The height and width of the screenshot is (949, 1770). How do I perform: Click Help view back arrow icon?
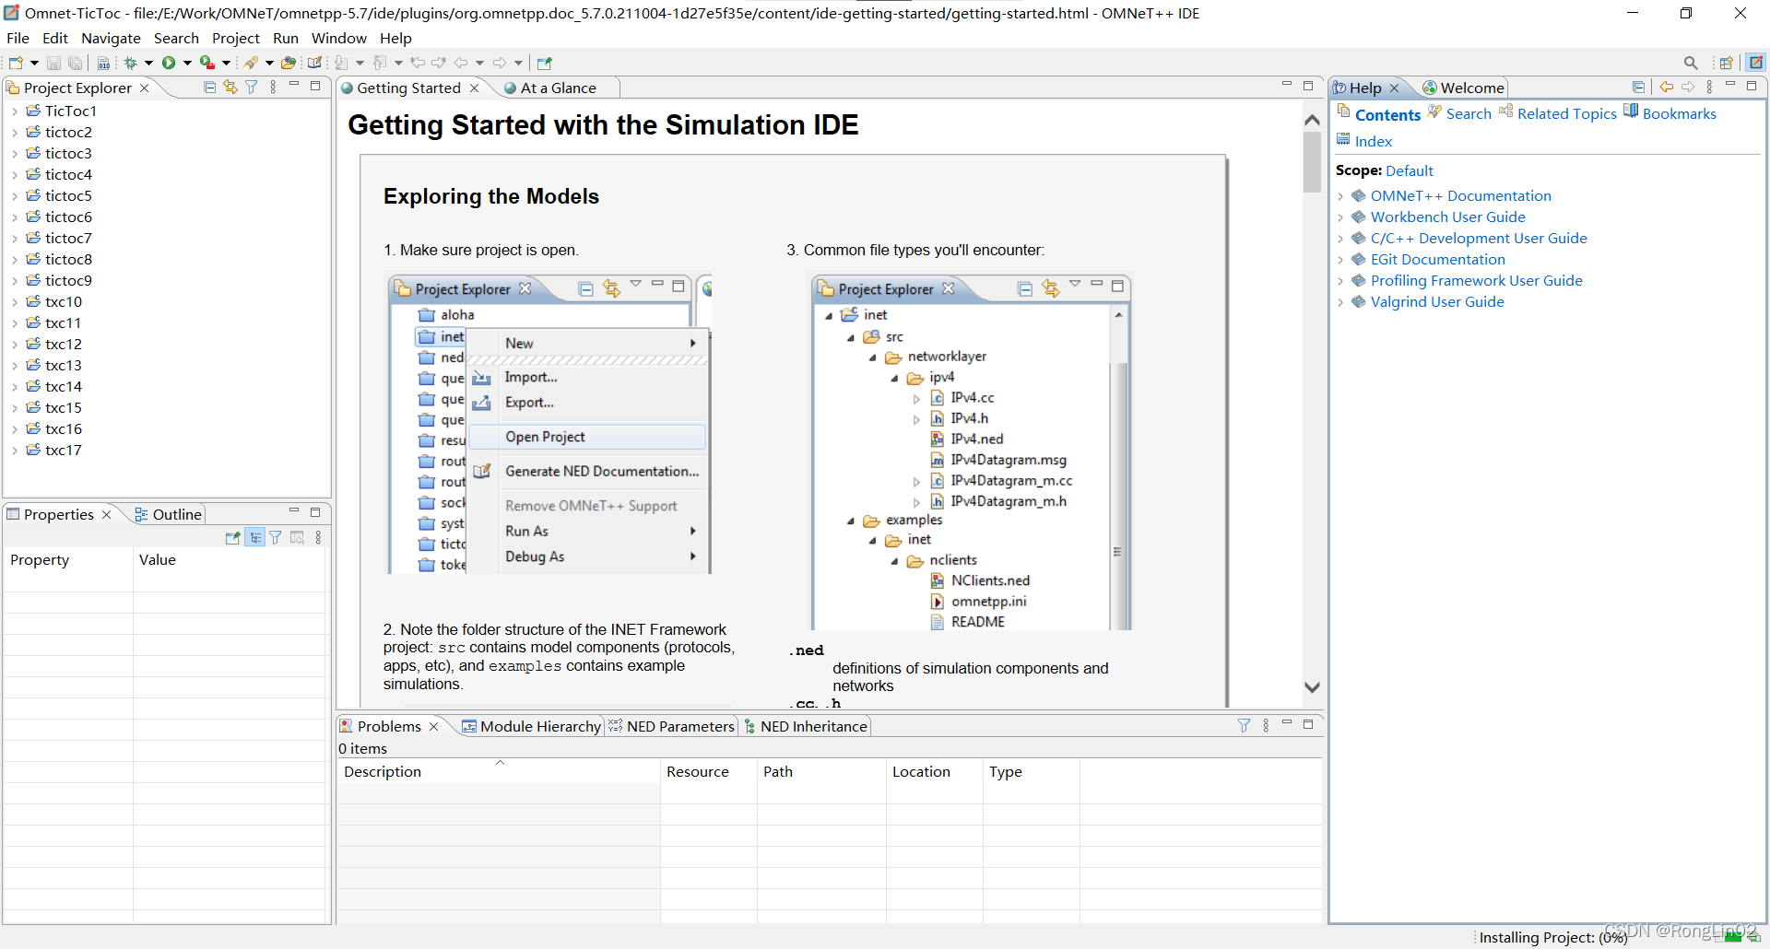[x=1667, y=87]
